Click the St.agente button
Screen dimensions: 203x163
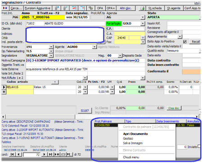[x=174, y=8]
